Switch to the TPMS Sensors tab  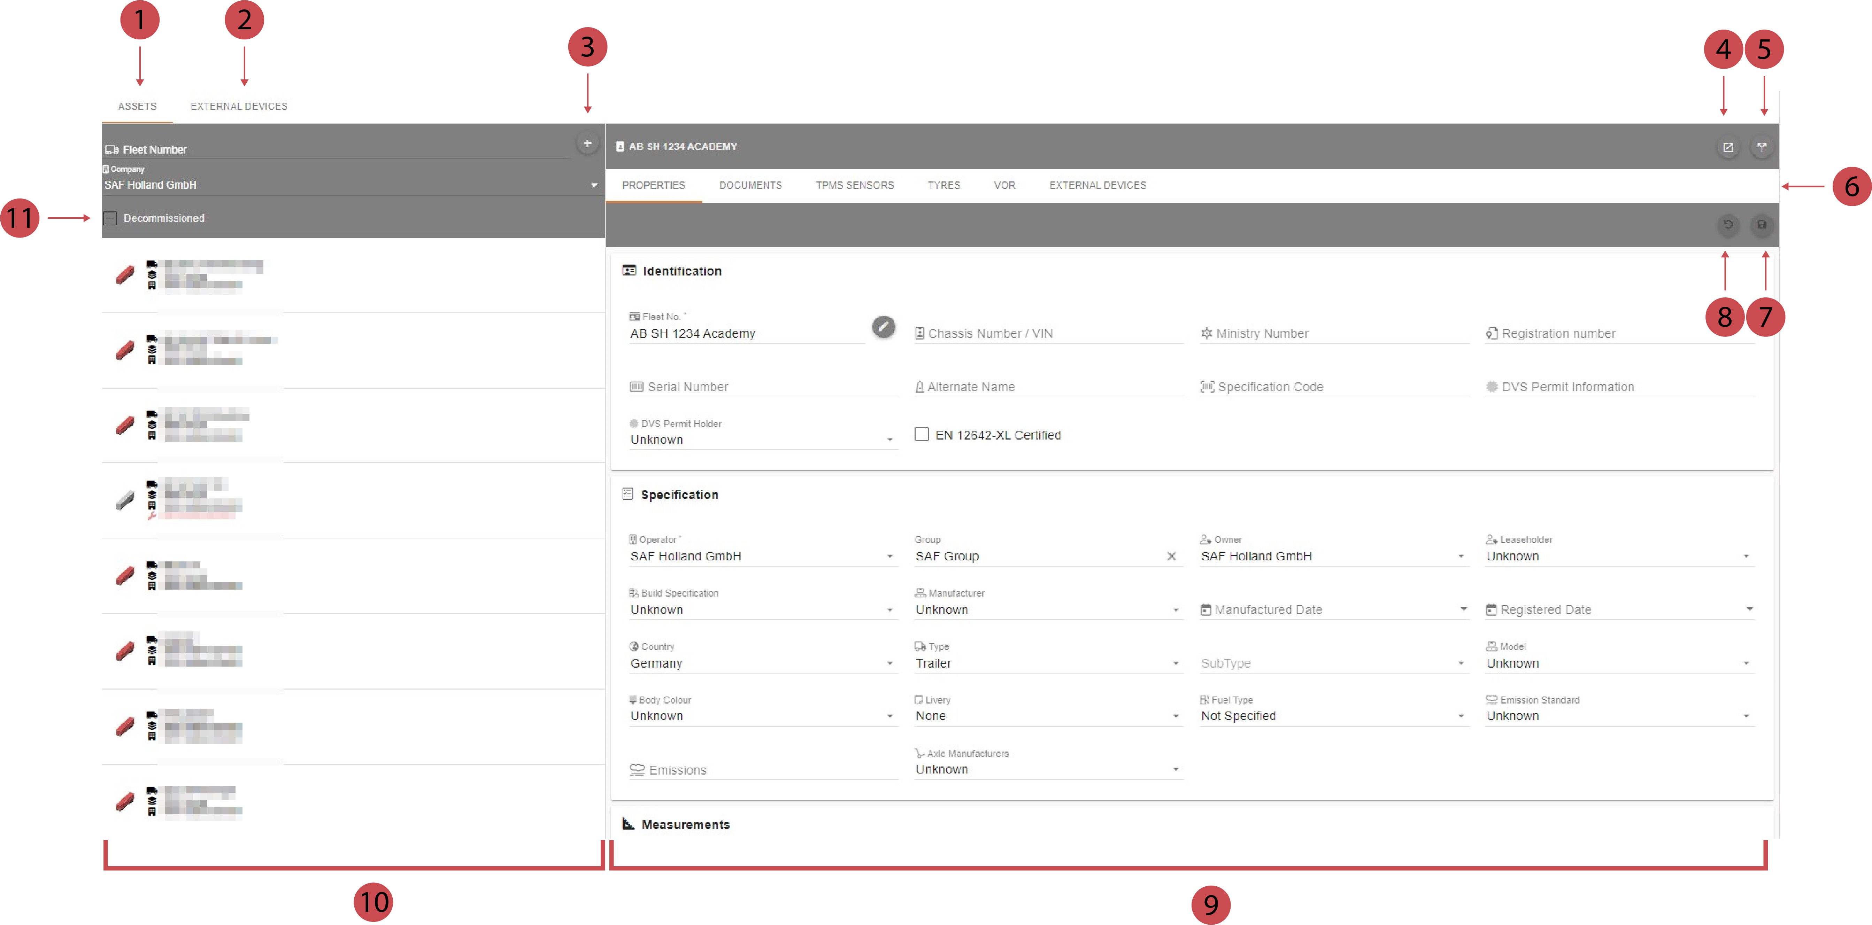pyautogui.click(x=854, y=185)
